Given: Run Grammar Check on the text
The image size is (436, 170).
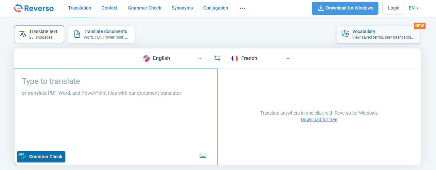Looking at the screenshot, I should pos(41,157).
